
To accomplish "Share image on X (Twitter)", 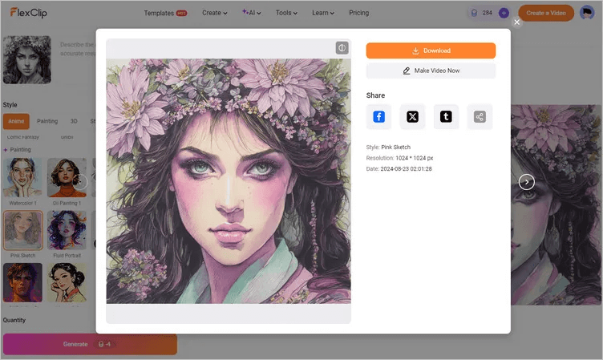I will tap(412, 117).
